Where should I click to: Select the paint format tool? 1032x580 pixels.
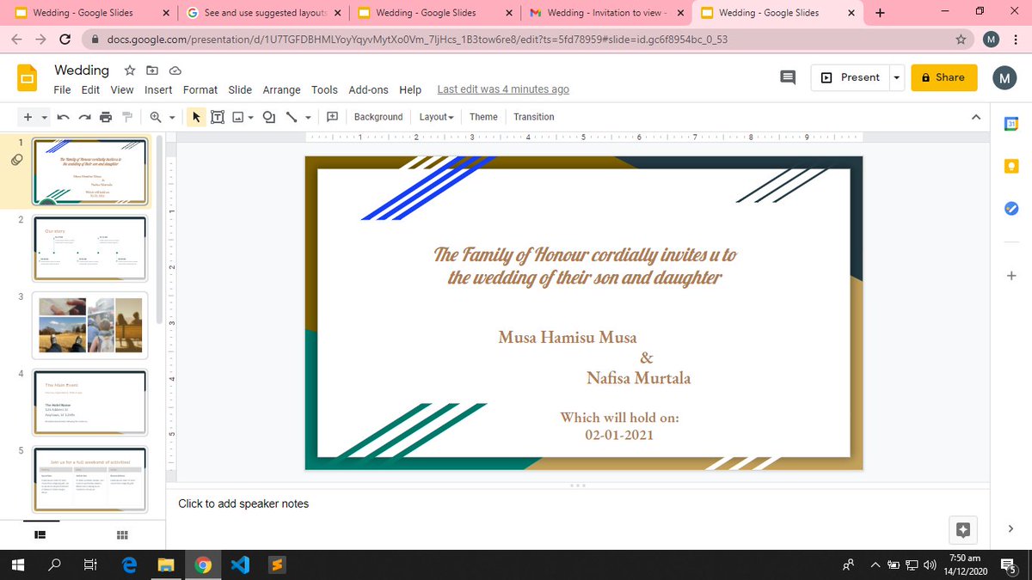126,117
